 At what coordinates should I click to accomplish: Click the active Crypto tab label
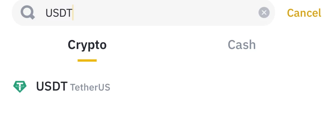[87, 45]
